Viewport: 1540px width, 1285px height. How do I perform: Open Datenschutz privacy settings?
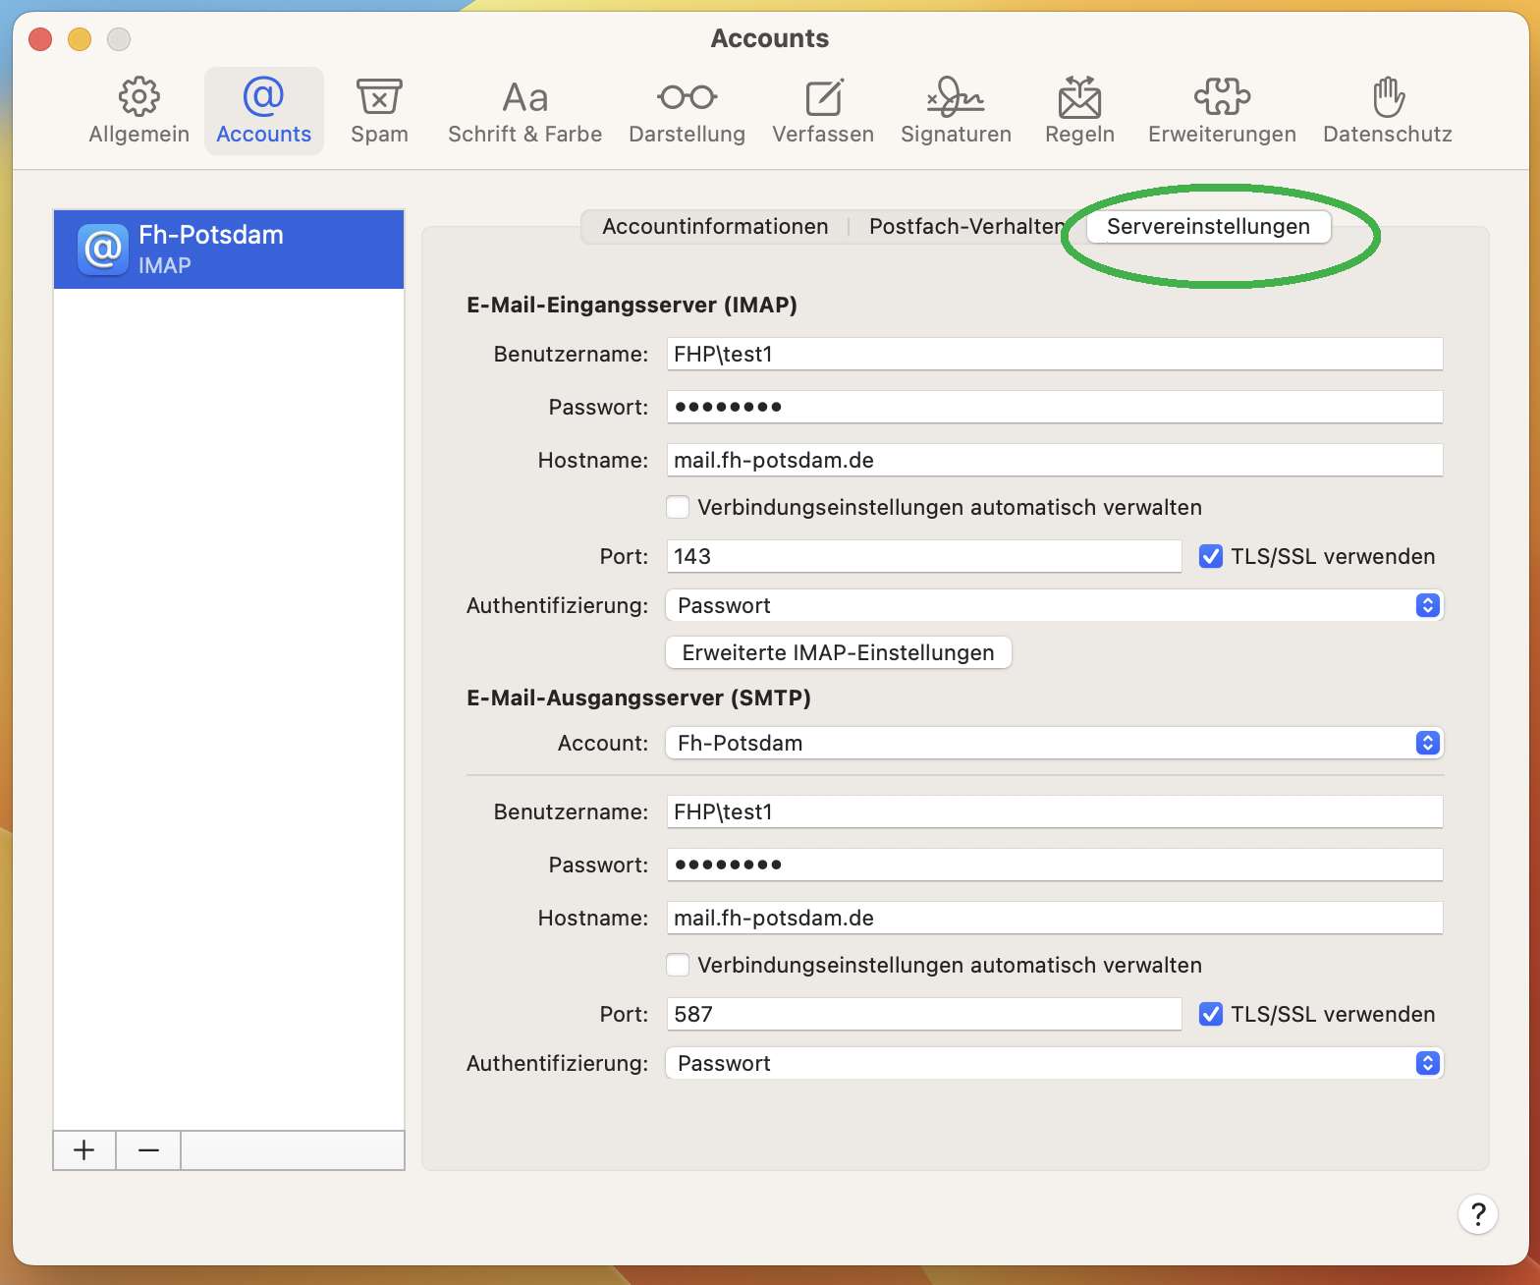pos(1387,111)
